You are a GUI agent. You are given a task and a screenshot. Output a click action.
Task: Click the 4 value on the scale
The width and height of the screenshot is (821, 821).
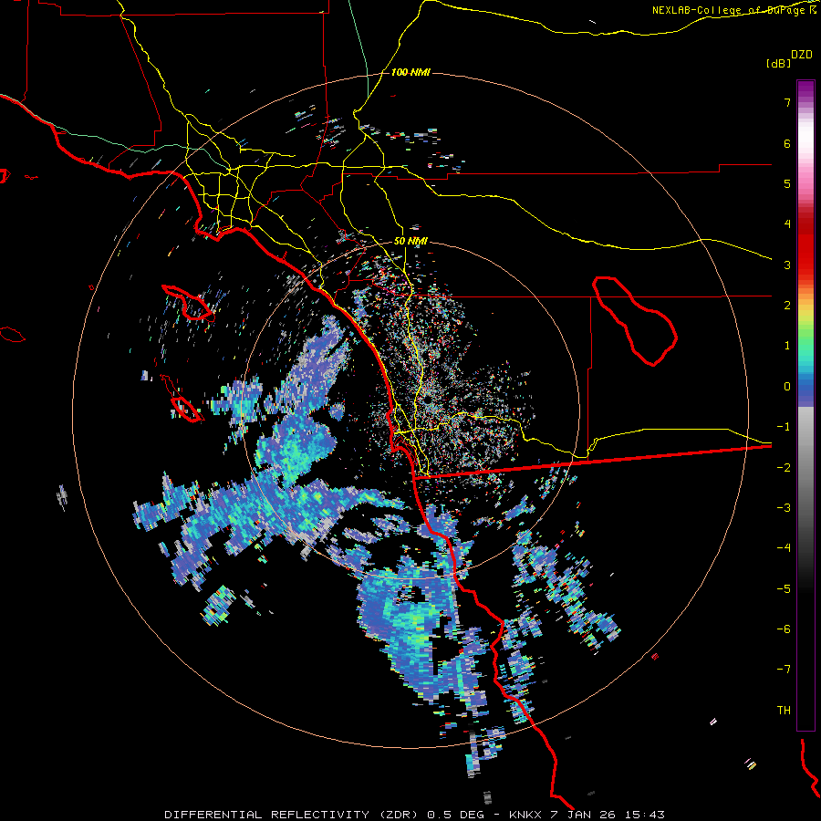tap(787, 224)
